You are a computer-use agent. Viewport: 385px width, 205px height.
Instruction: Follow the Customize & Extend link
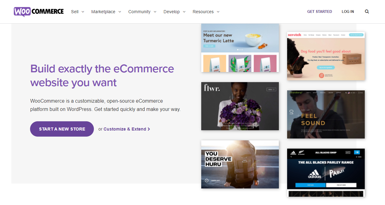[x=127, y=129]
